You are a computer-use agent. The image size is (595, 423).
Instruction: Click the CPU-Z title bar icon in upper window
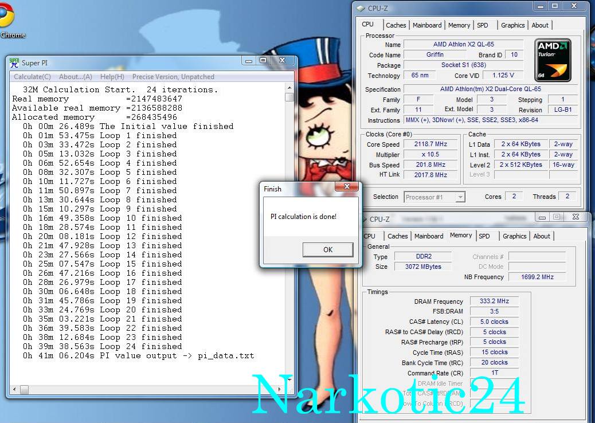tap(361, 9)
